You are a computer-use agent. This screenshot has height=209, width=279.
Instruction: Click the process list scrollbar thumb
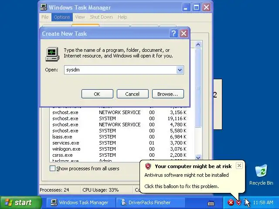pyautogui.click(x=198, y=88)
